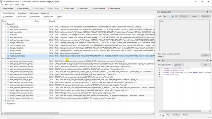This screenshot has height=119, width=212.
Task: Select the sqlite_sequence table row
Action: pos(78,53)
